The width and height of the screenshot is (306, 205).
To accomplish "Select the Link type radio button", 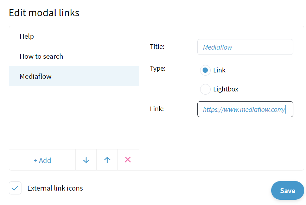I will (205, 70).
